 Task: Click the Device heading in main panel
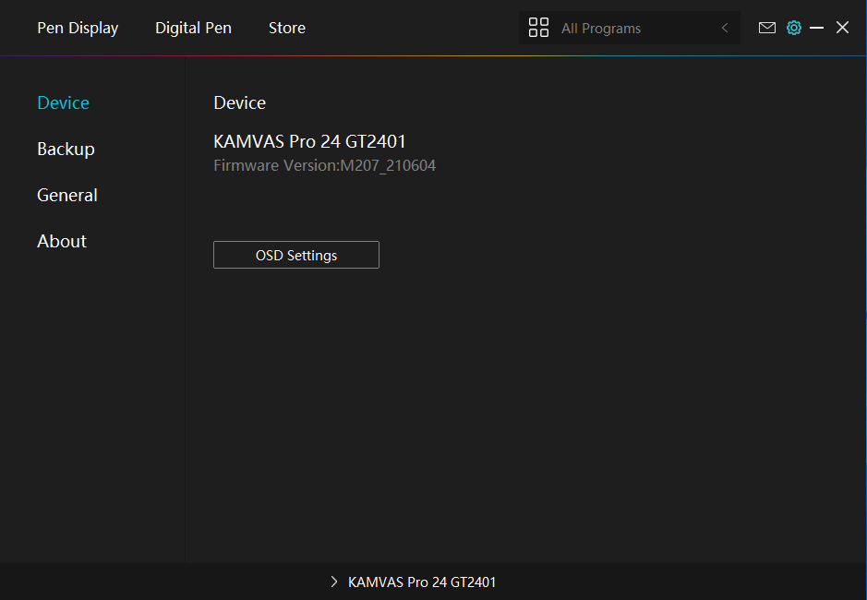239,102
